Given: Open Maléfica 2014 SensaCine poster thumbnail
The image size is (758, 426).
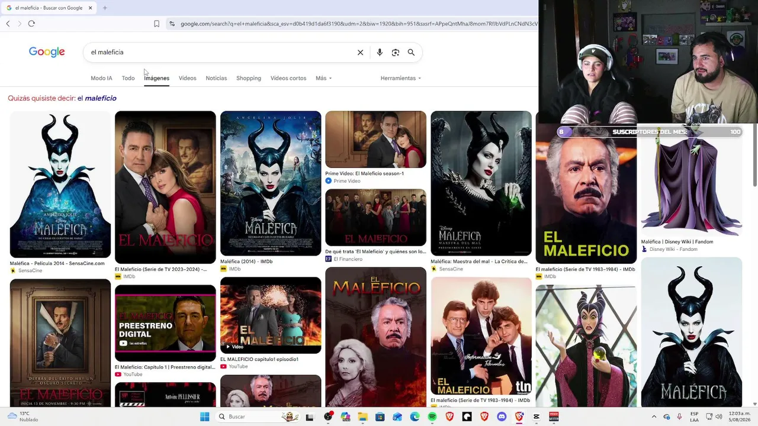Looking at the screenshot, I should coord(60,185).
